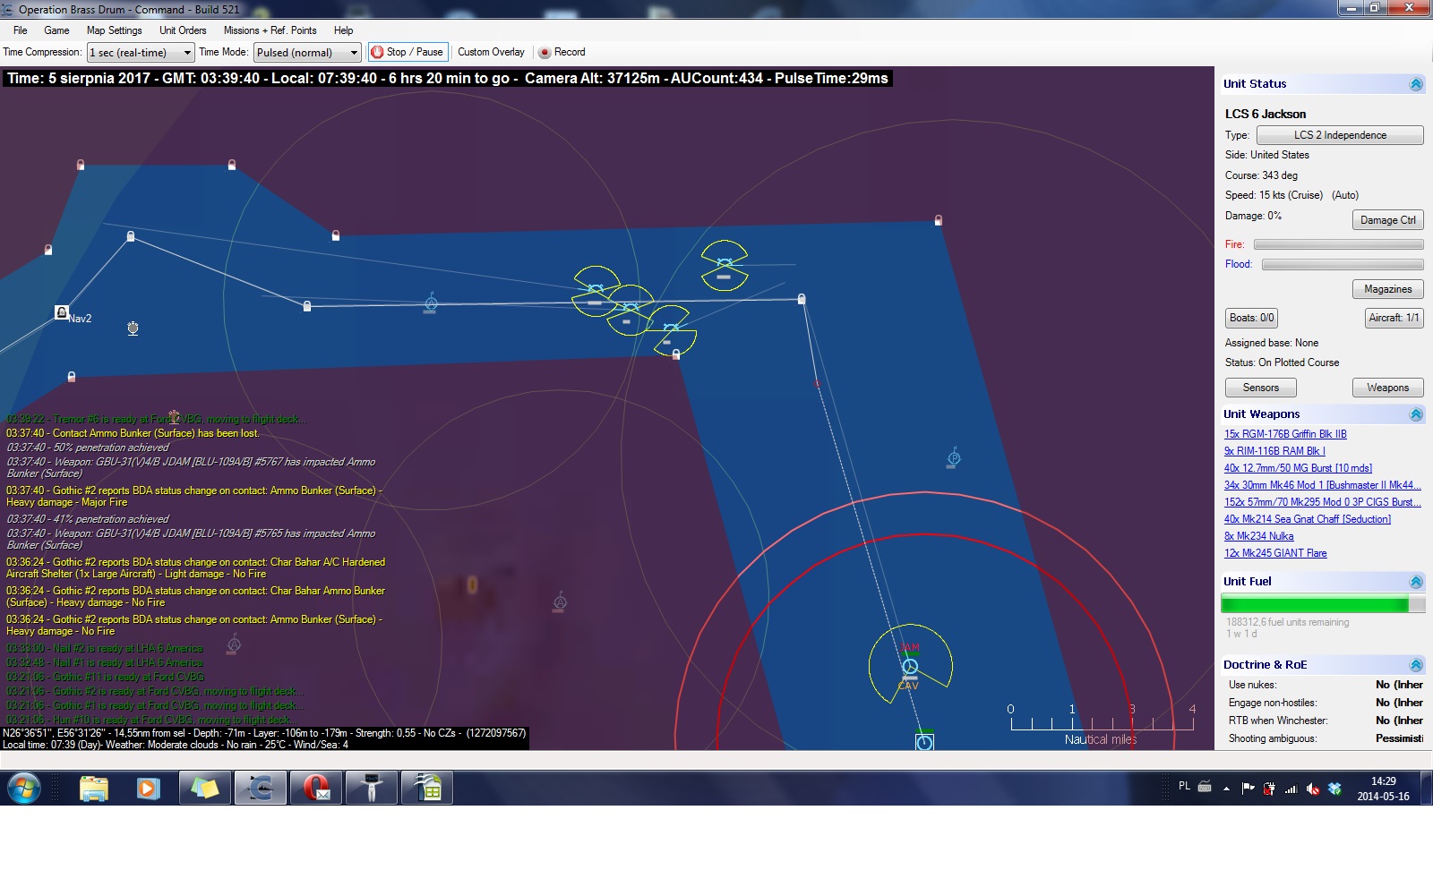The image size is (1433, 870).
Task: Open the Damage Ctrl window
Action: click(x=1387, y=220)
